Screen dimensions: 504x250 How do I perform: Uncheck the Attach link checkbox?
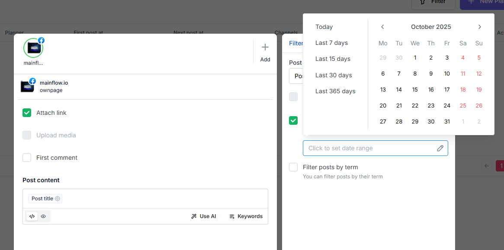click(x=27, y=113)
